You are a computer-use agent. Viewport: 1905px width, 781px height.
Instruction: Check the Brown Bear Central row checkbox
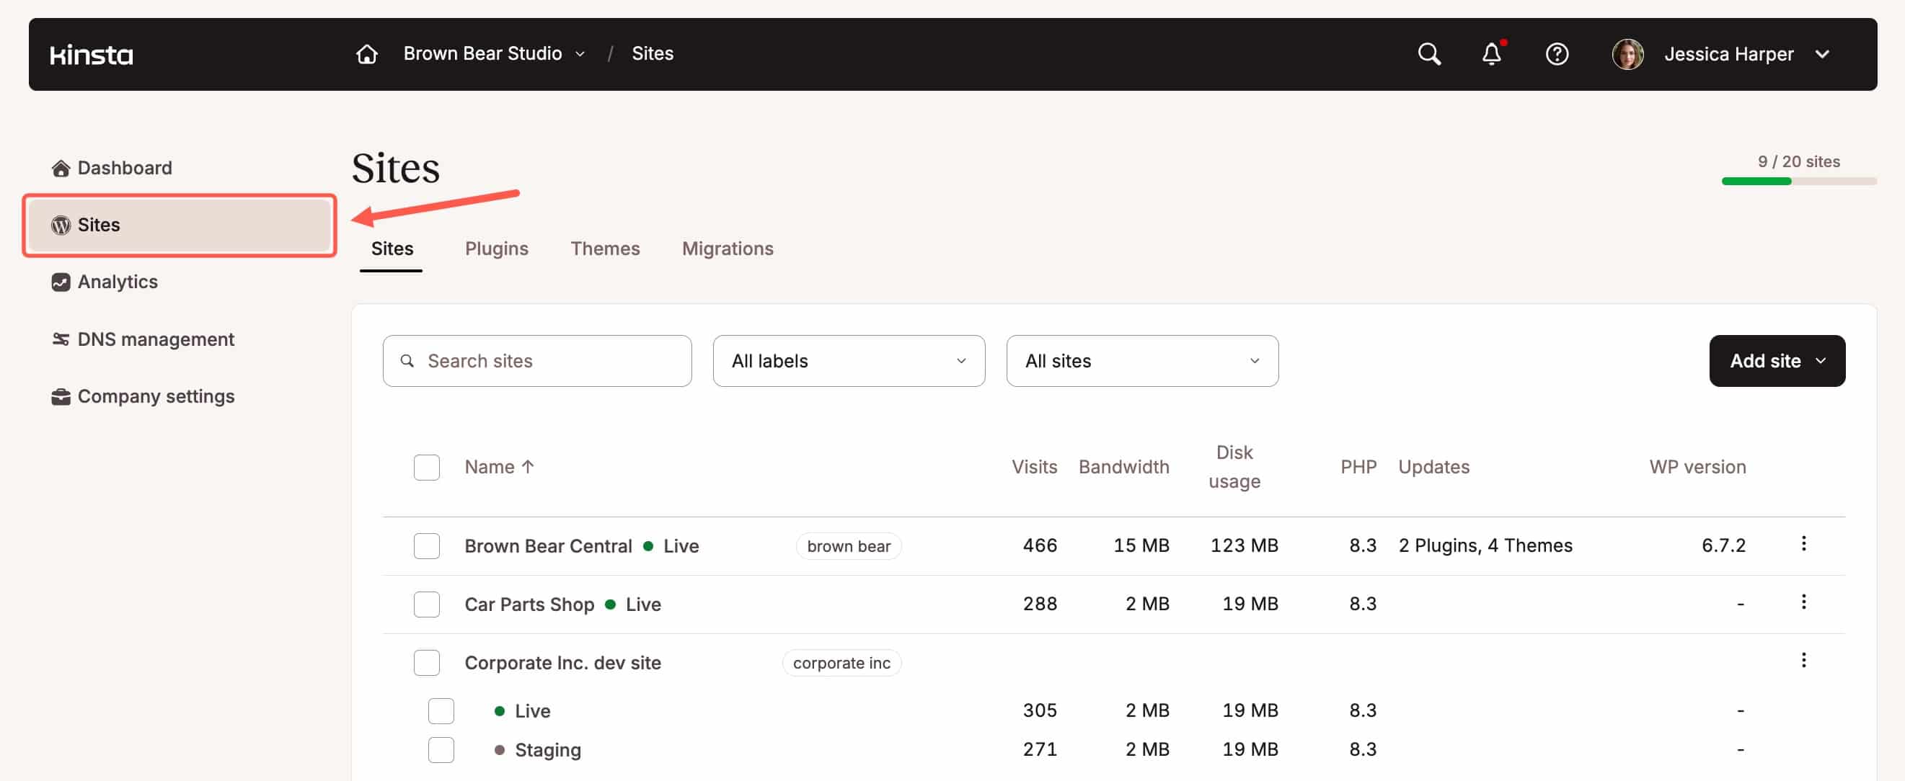click(427, 546)
